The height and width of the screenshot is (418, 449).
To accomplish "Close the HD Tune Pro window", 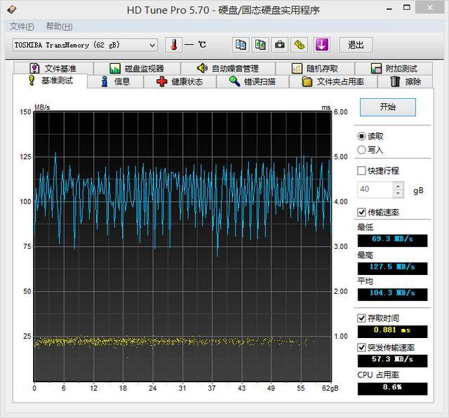I will click(430, 8).
